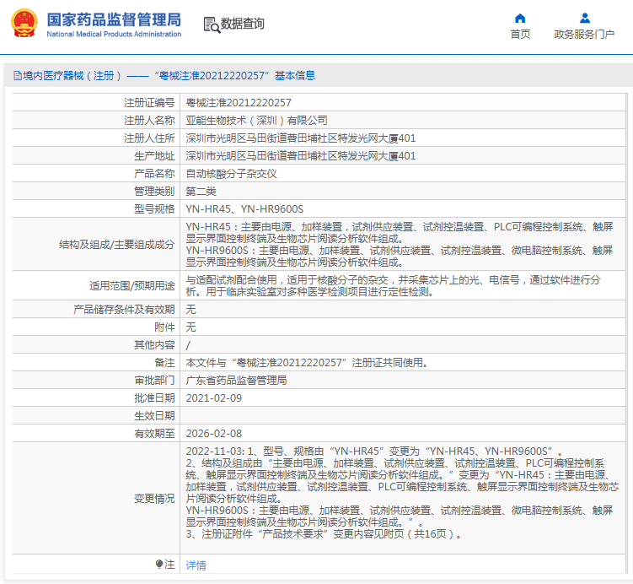Click the 型号规格 field label

154,209
